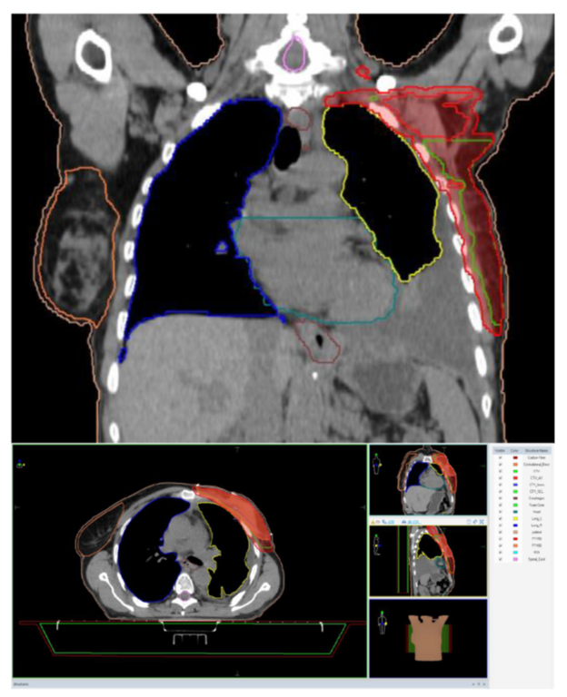Select the Foam Core structure name
This screenshot has height=697, width=567.
click(x=536, y=505)
